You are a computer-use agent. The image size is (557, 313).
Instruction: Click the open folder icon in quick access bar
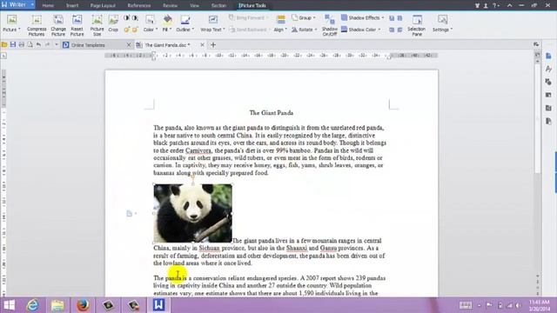[x=4, y=44]
